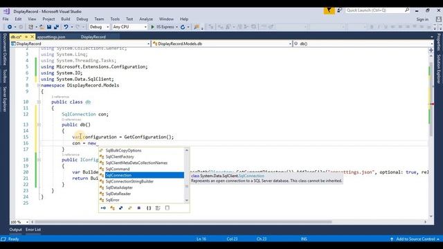
Task: Toggle IntelliSense delegates filter icon
Action: pyautogui.click(x=139, y=208)
